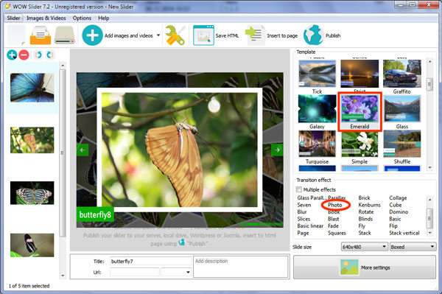Expand the Boxed layout dropdown
The image size is (442, 294).
pyautogui.click(x=413, y=247)
